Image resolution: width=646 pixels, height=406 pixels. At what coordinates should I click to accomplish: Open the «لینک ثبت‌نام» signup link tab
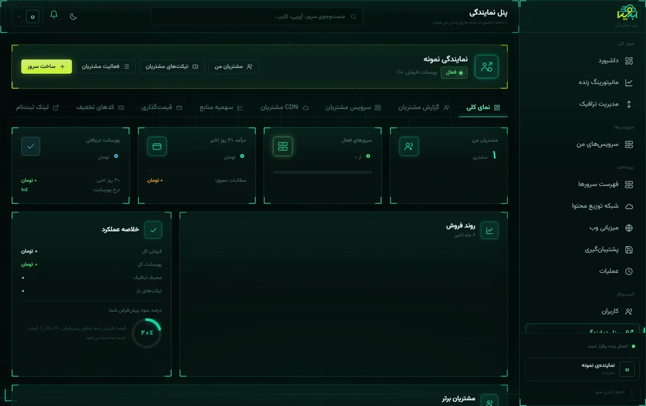(x=37, y=108)
